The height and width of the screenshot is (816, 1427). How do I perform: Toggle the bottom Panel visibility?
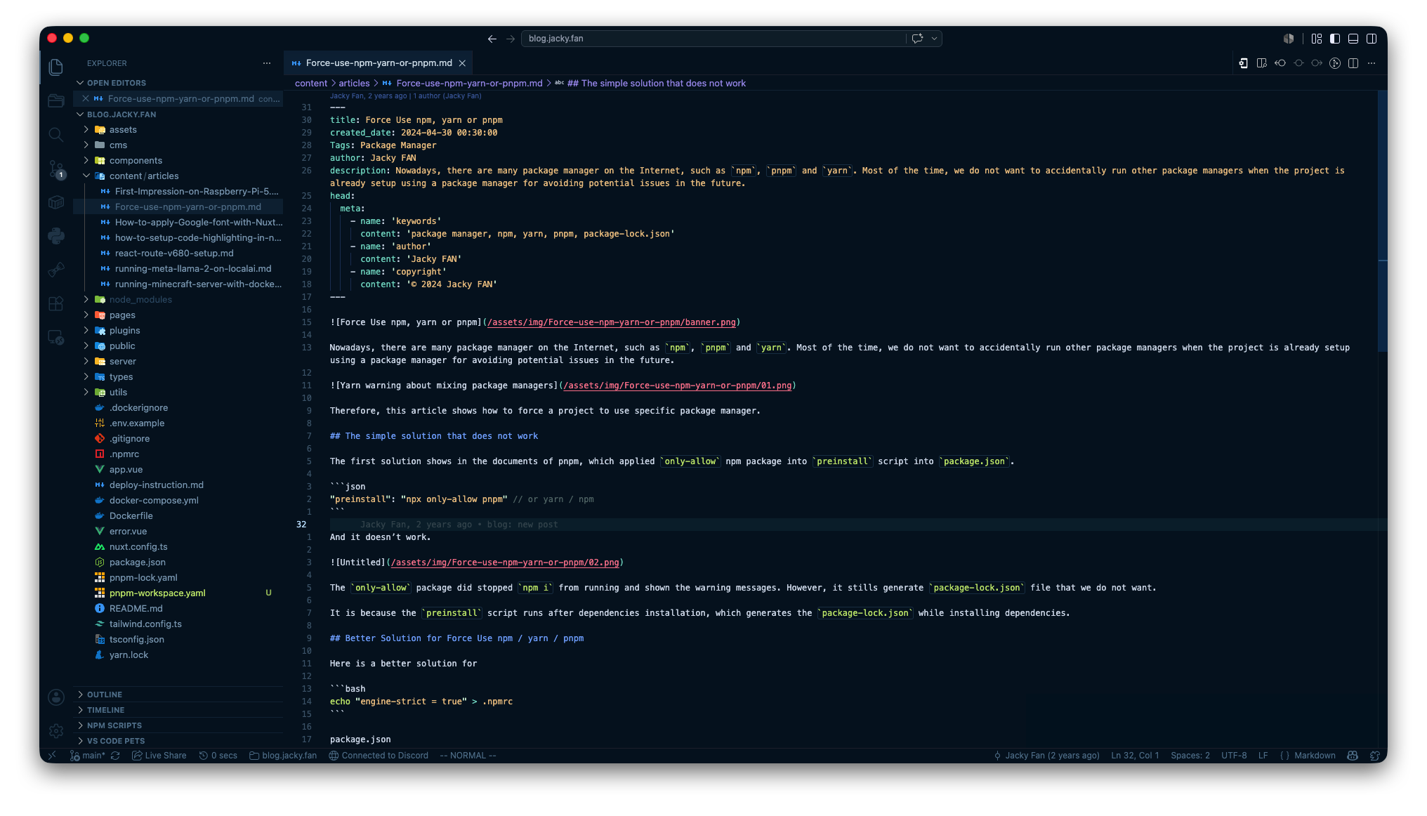click(1353, 39)
